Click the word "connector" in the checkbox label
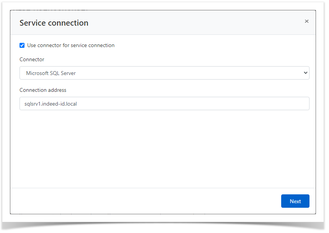 pos(49,46)
